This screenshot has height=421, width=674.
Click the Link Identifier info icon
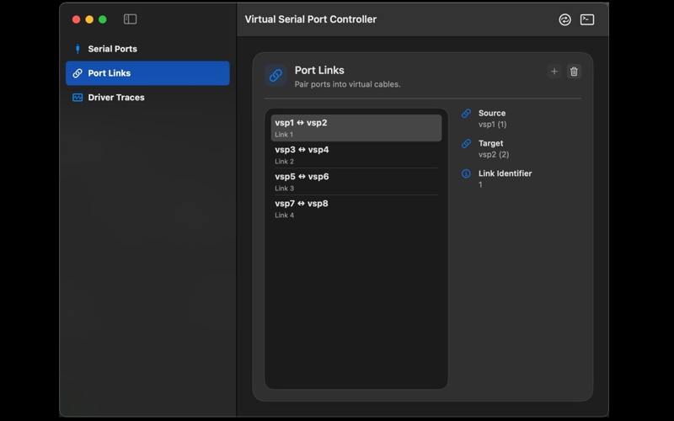466,173
